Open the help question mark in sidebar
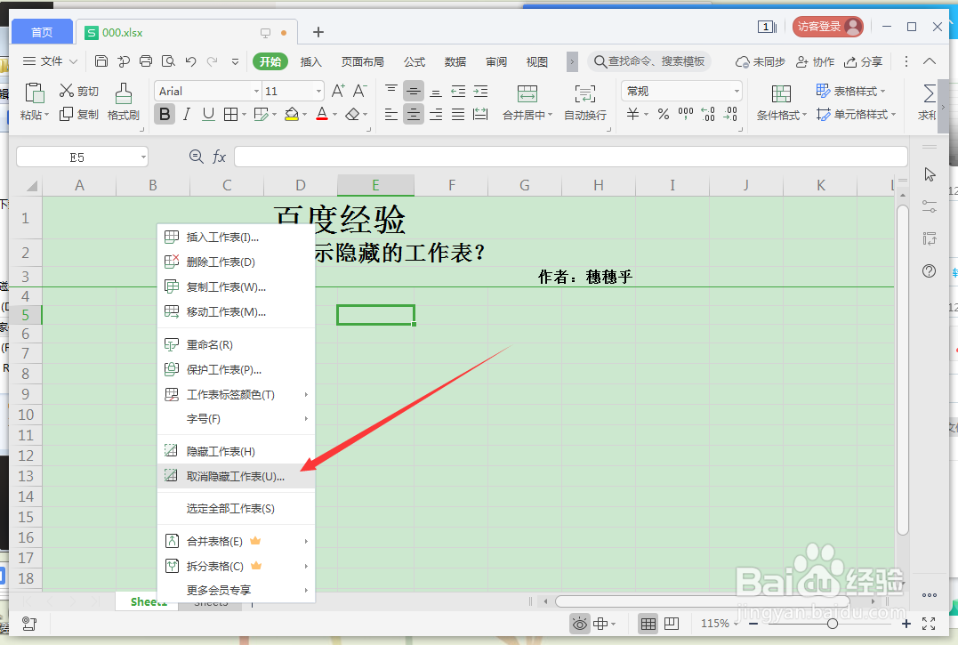The image size is (958, 645). [929, 271]
